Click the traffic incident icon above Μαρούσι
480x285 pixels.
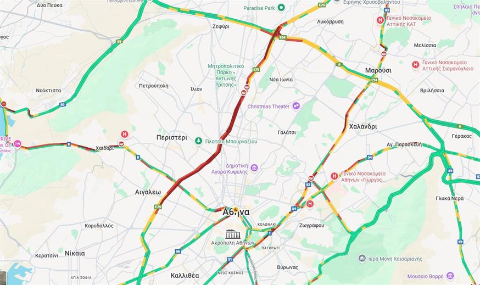(x=384, y=54)
